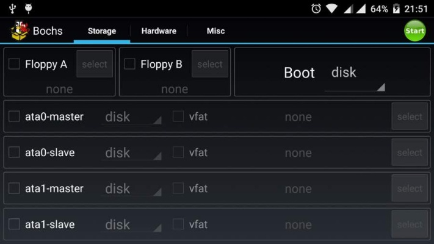Tap the Bochs app logo icon
The height and width of the screenshot is (244, 434).
coord(20,30)
